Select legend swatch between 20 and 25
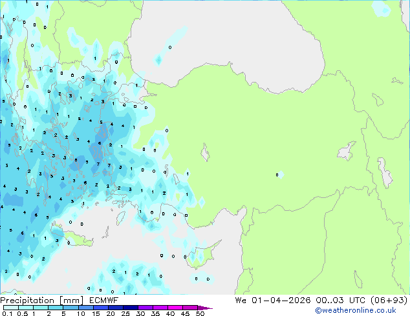 click(116, 308)
